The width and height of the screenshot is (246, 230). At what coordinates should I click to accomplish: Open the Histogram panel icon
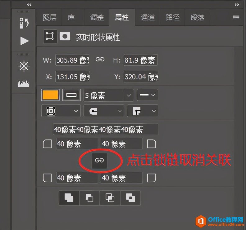click(24, 83)
